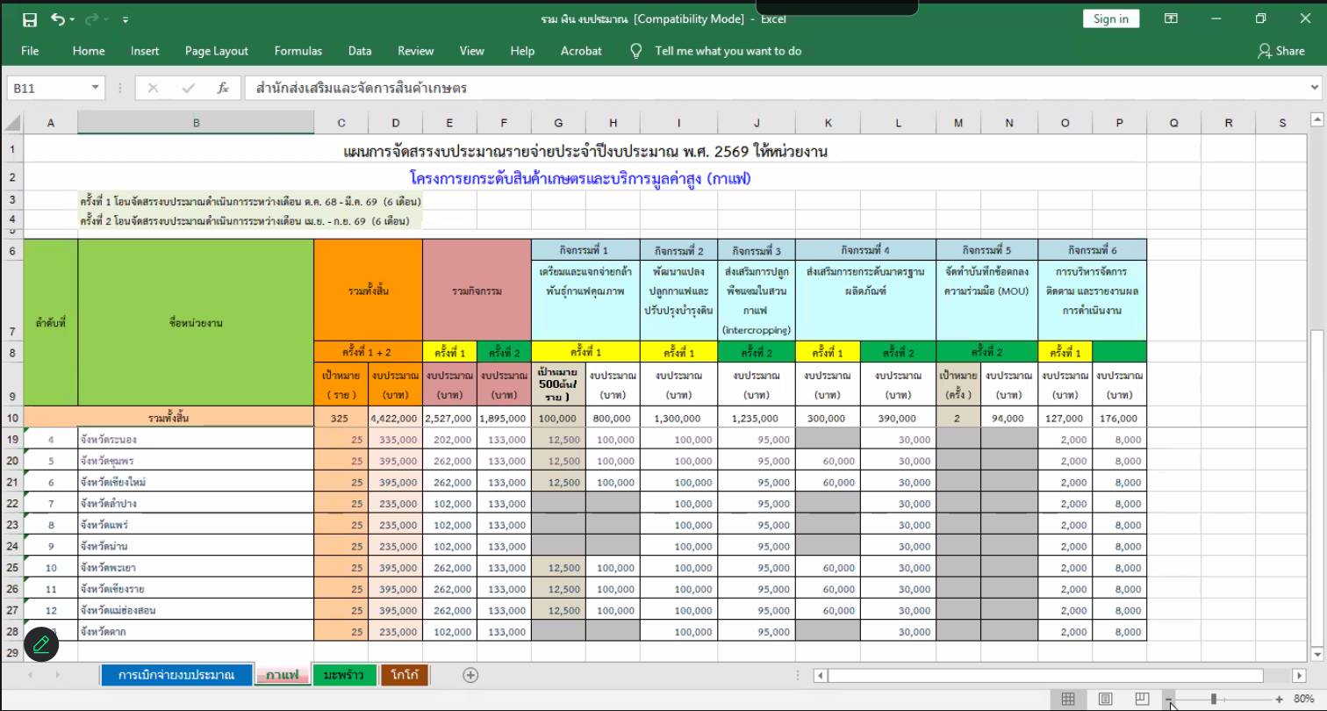Open Ribbon Display Options icon
Viewport: 1327px width, 711px height.
(1171, 19)
